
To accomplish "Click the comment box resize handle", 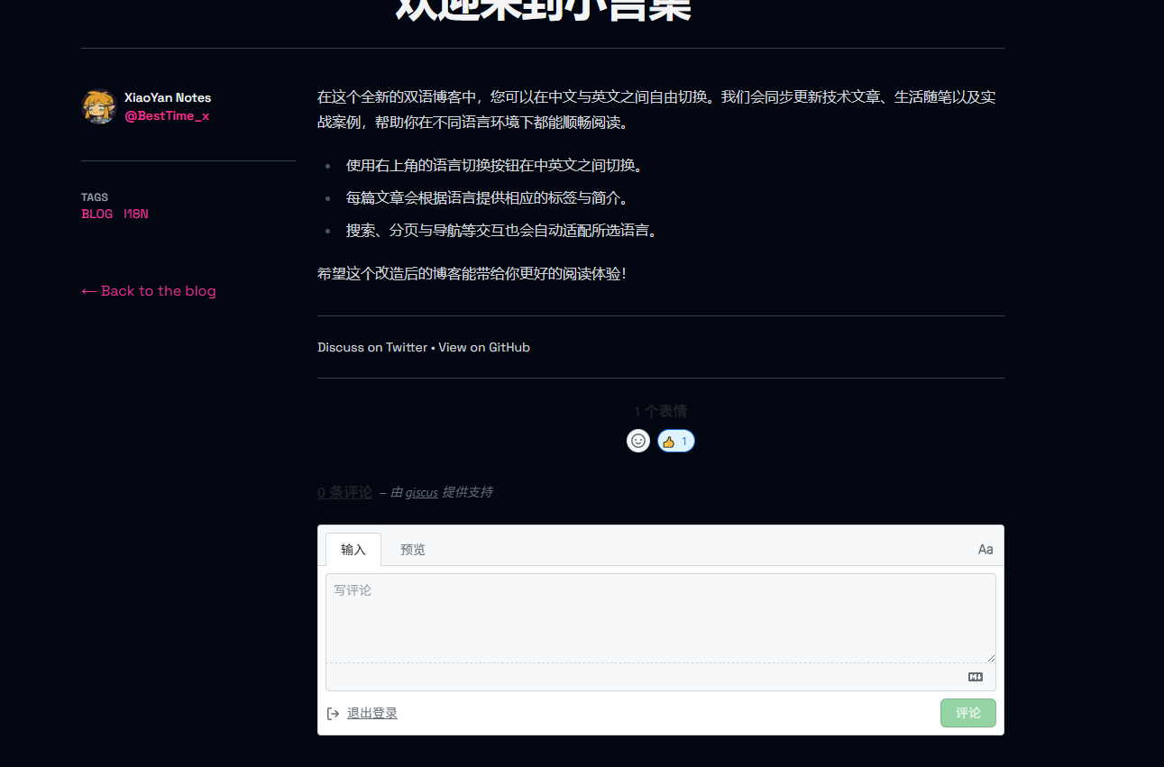I will (991, 658).
